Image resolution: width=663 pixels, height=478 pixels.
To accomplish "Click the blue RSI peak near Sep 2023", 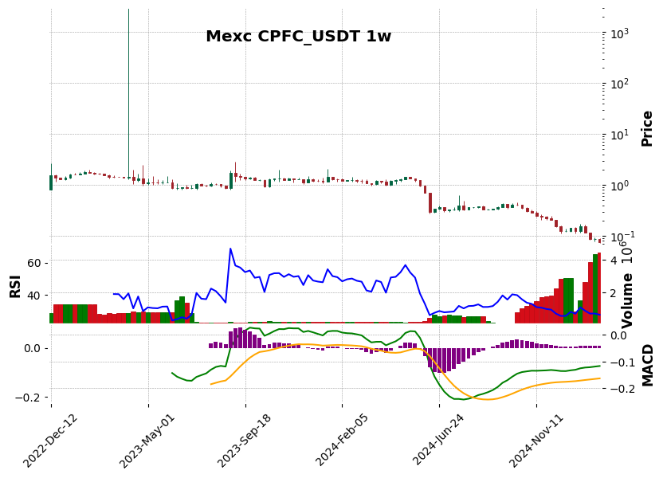I will pos(230,249).
